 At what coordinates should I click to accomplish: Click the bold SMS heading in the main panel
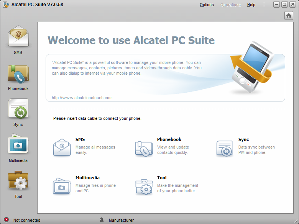point(80,139)
